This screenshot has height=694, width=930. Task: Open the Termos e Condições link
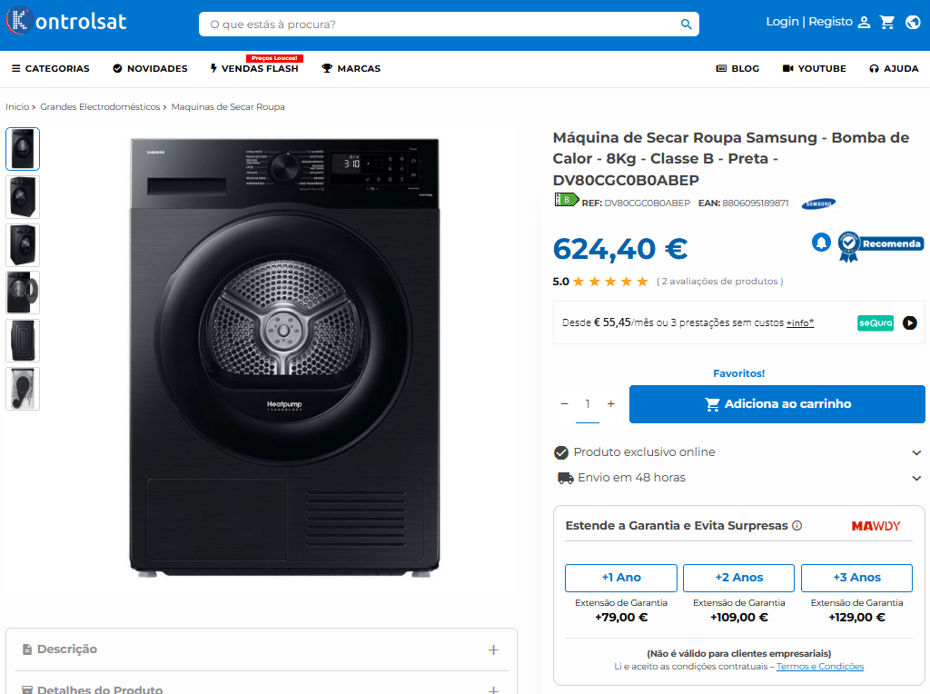click(819, 667)
